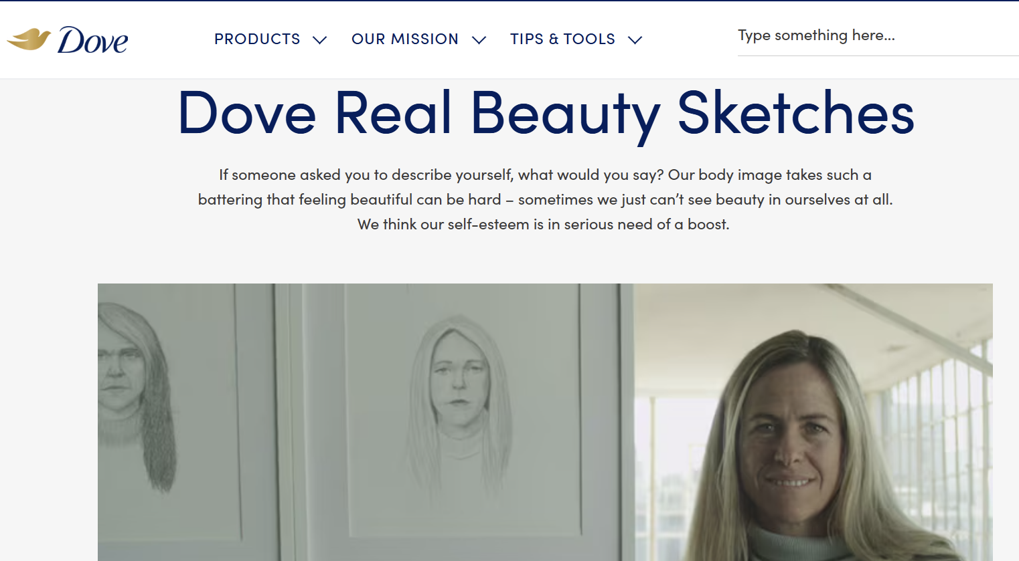
Task: Expand the chevron beside Tips & Tools
Action: point(635,40)
